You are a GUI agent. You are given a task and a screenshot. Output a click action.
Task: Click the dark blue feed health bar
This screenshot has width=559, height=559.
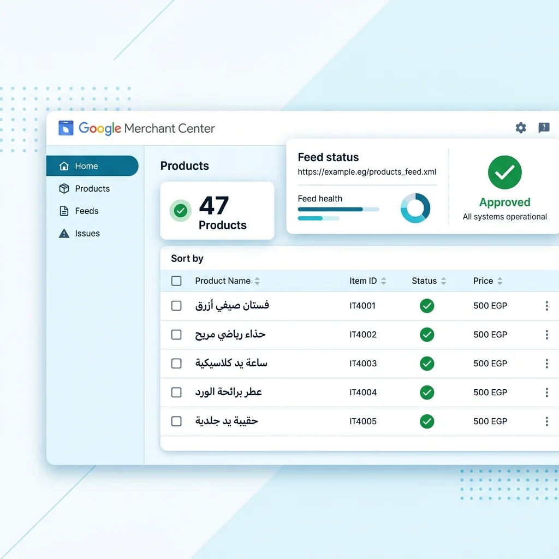[x=330, y=209]
